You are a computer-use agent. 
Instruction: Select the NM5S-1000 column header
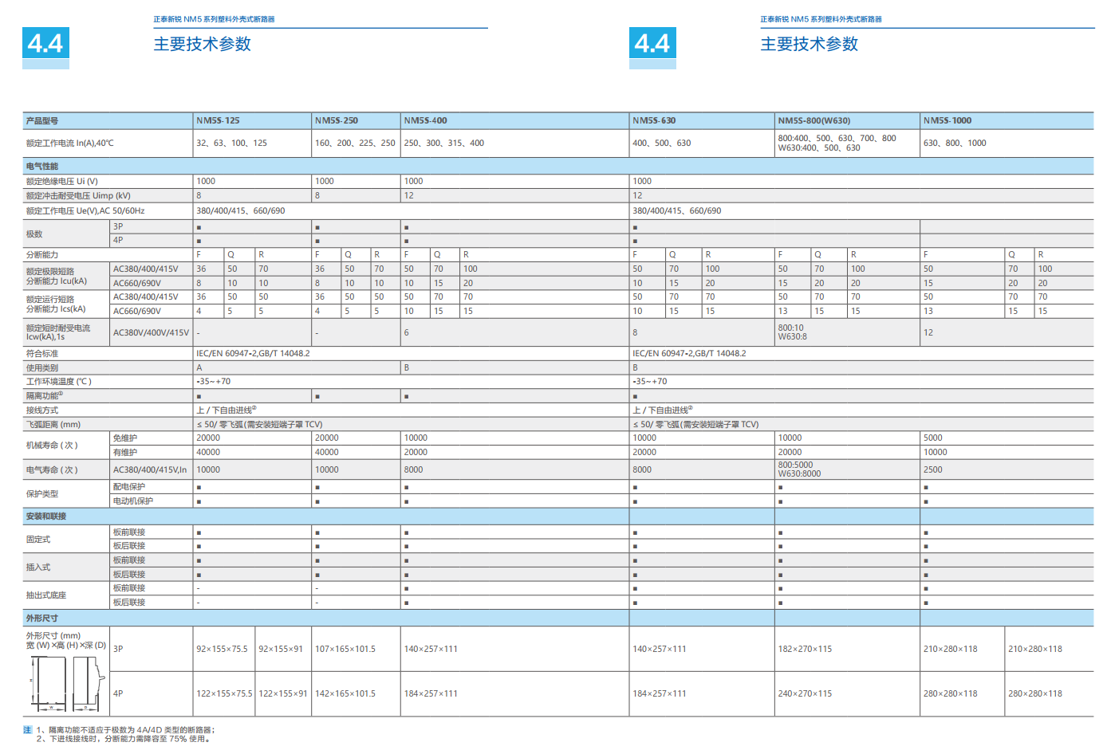(947, 121)
